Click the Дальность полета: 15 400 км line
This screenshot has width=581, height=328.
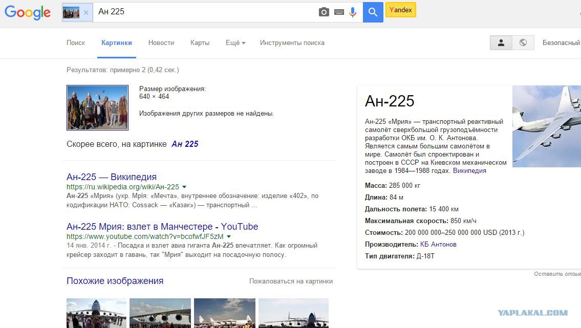[412, 209]
